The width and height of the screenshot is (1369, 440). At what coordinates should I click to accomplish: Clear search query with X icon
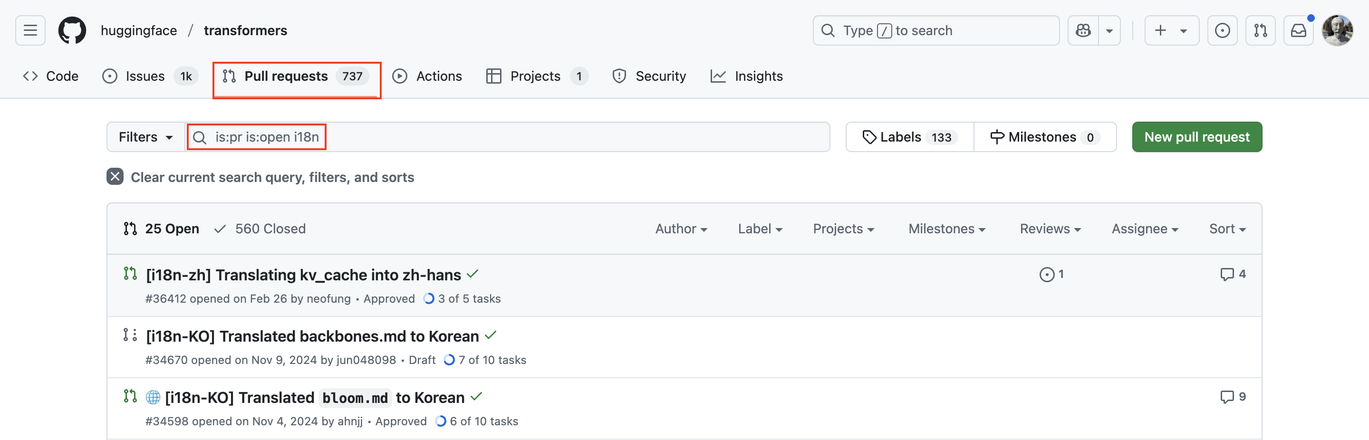tap(115, 176)
